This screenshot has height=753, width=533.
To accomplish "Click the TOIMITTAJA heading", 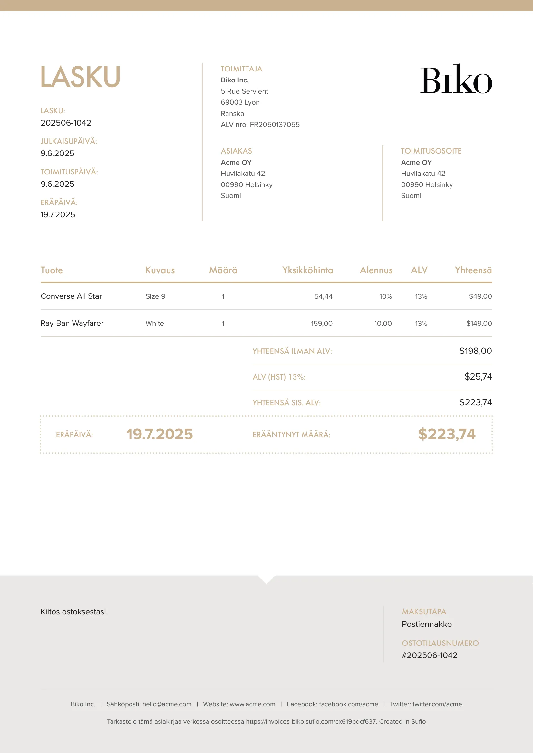I will (241, 69).
